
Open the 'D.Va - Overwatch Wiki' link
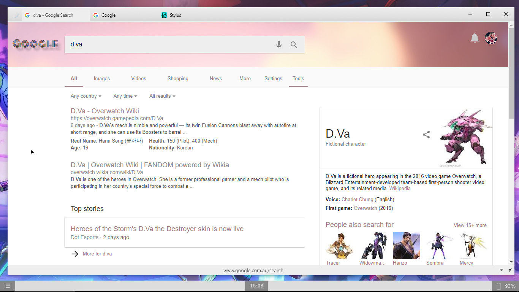pyautogui.click(x=105, y=111)
